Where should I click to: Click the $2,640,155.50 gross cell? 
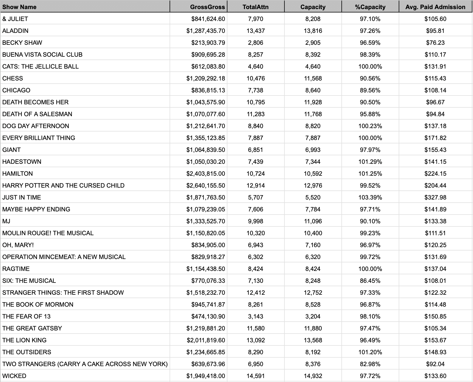206,185
